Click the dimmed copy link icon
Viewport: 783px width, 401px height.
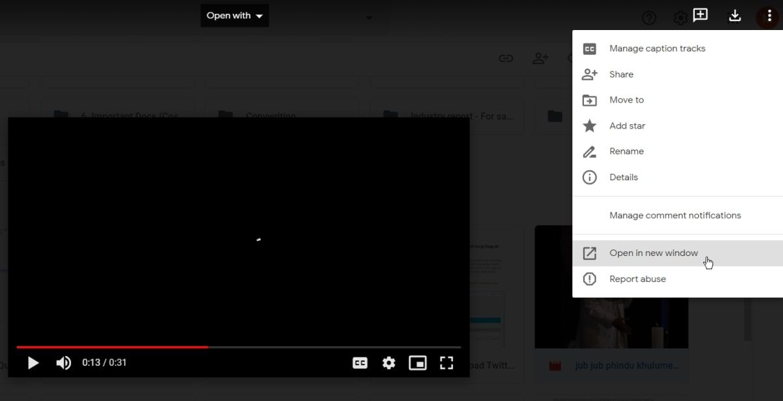(506, 58)
